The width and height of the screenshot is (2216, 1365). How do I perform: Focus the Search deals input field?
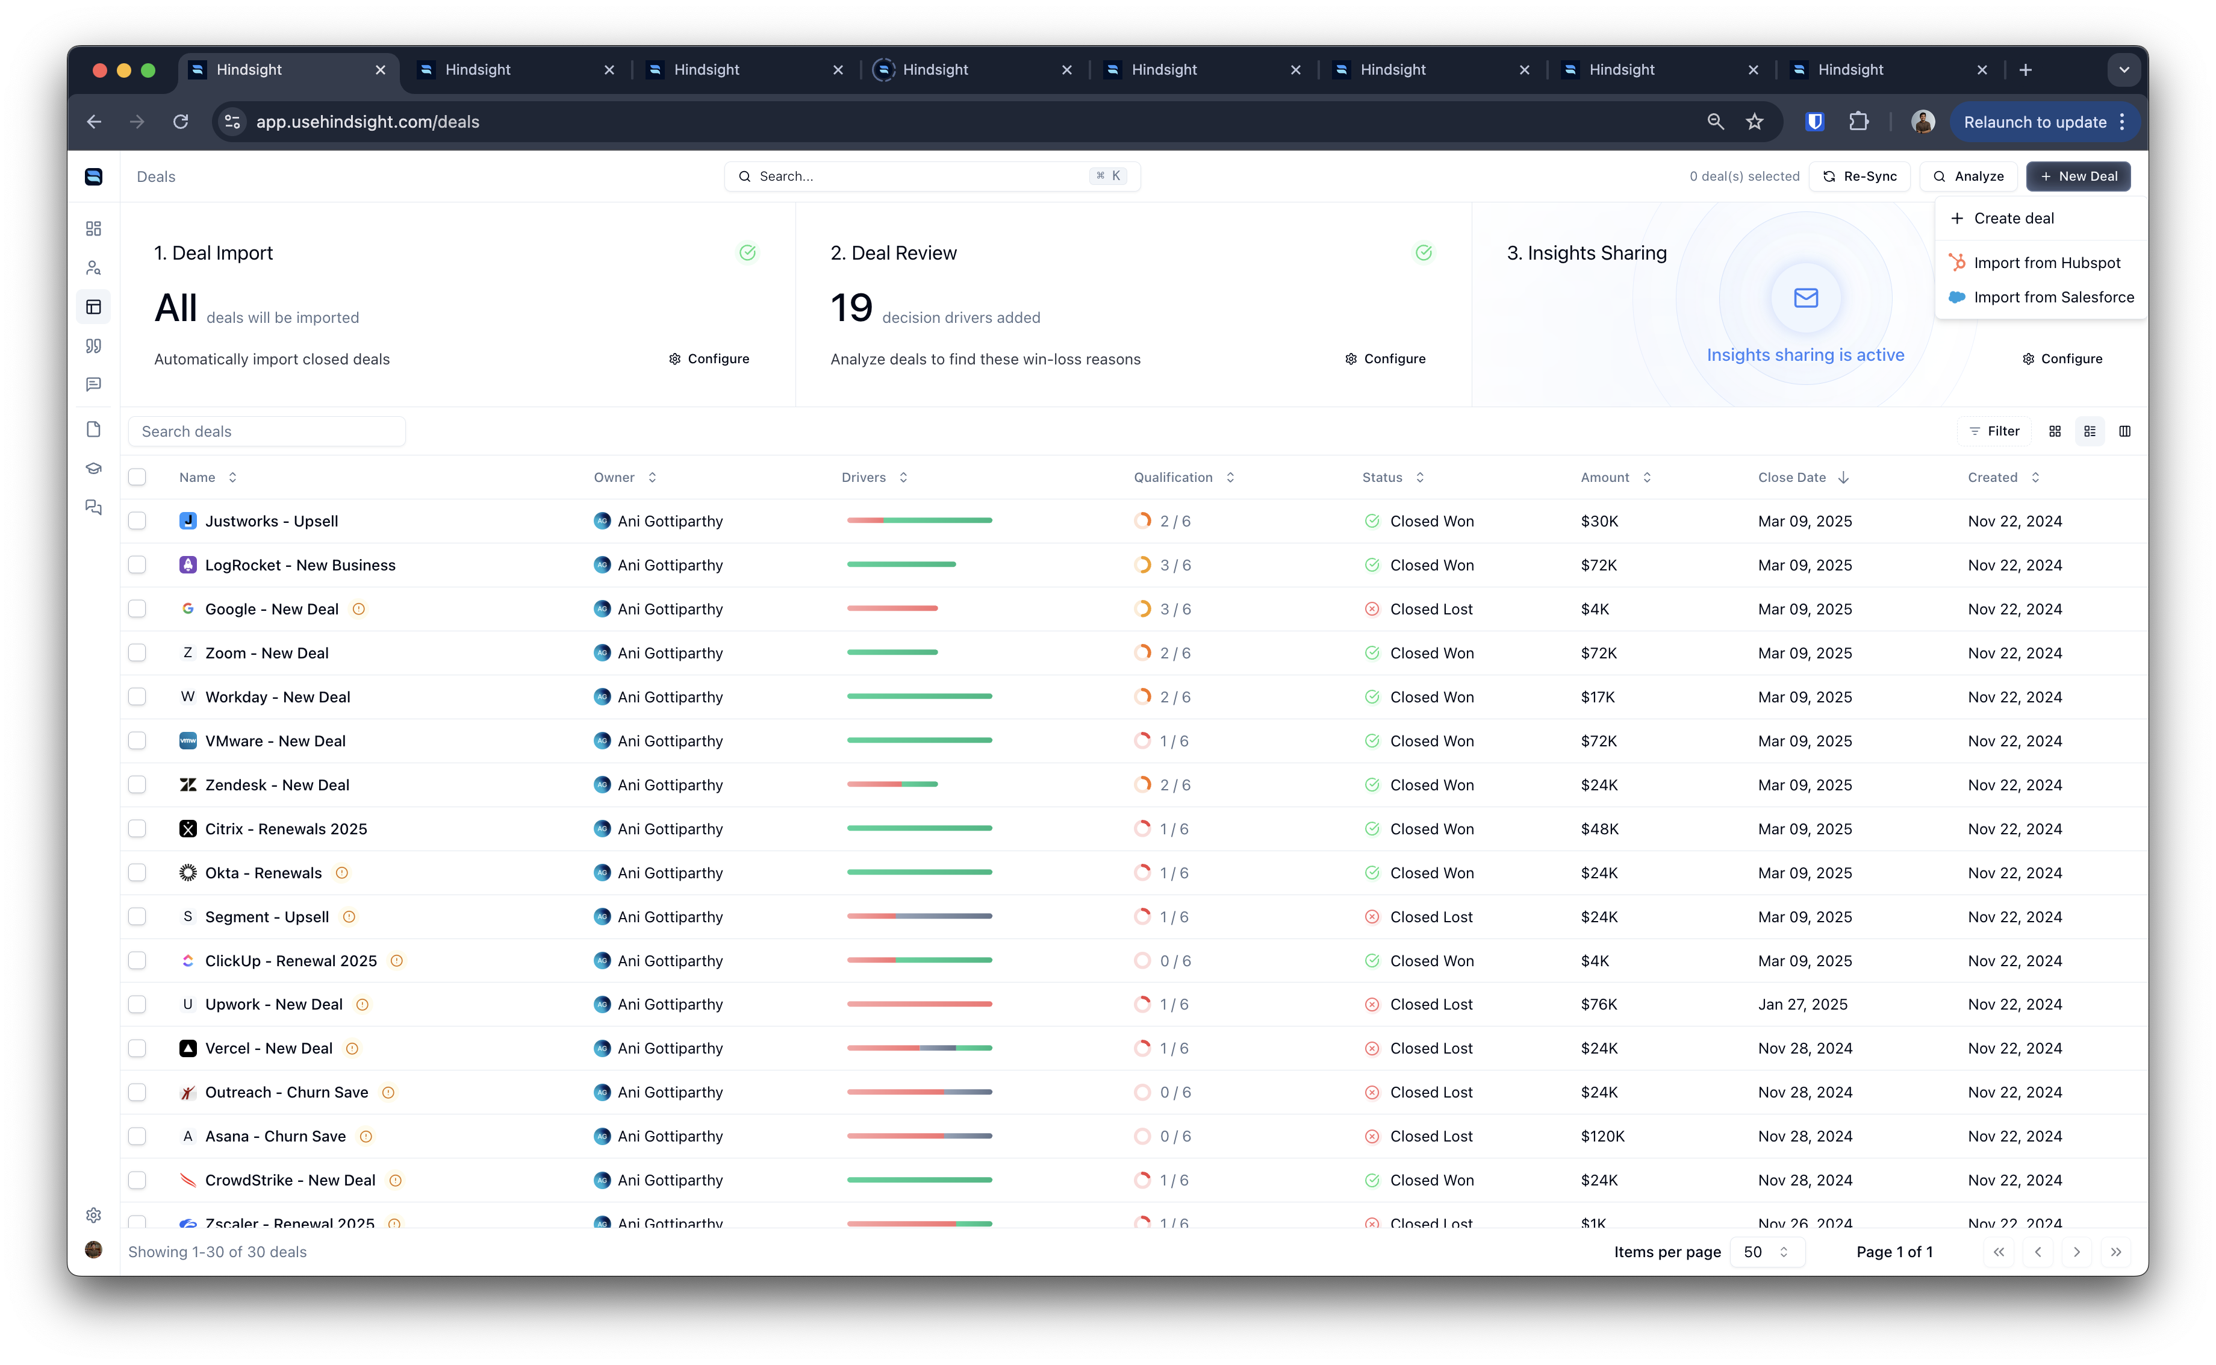pos(267,431)
